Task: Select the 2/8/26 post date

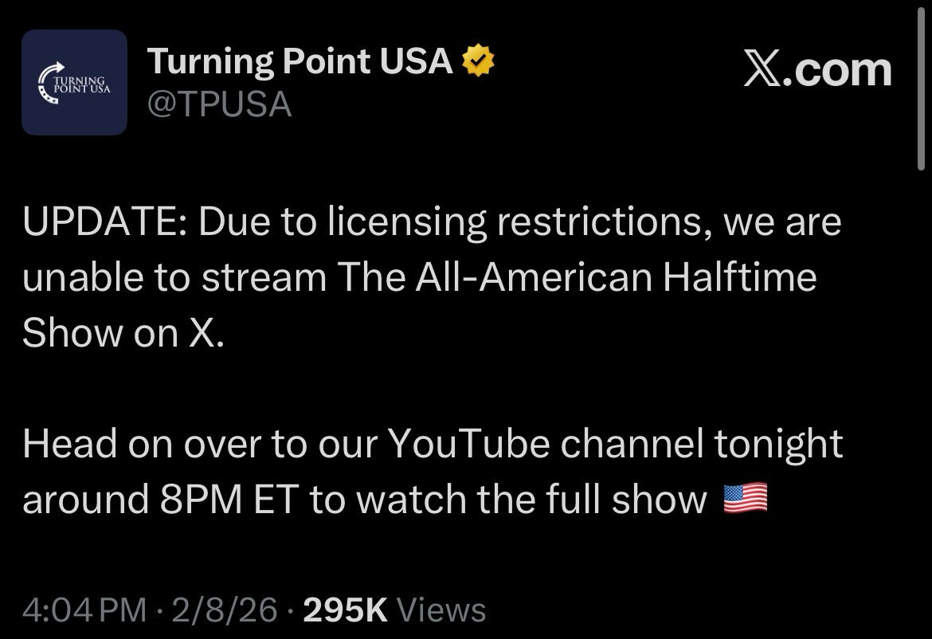Action: 225,610
